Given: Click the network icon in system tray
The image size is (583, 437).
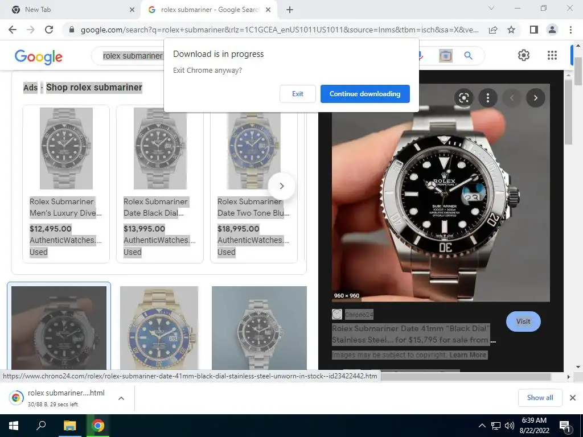Looking at the screenshot, I should 496,426.
